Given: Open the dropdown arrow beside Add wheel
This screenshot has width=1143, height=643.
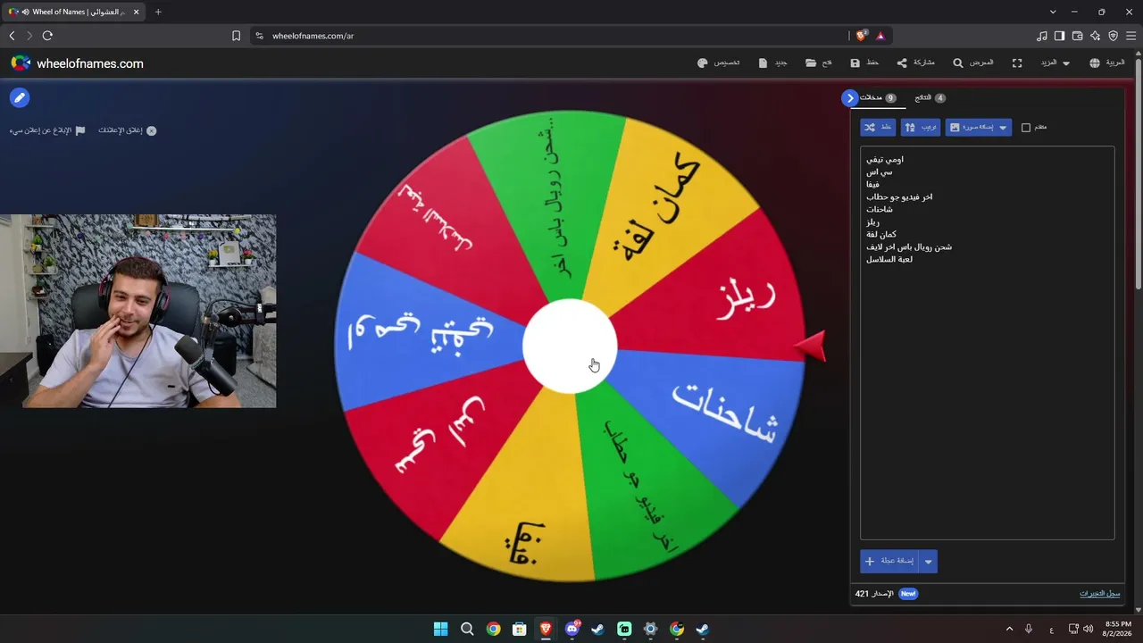Looking at the screenshot, I should click(928, 562).
